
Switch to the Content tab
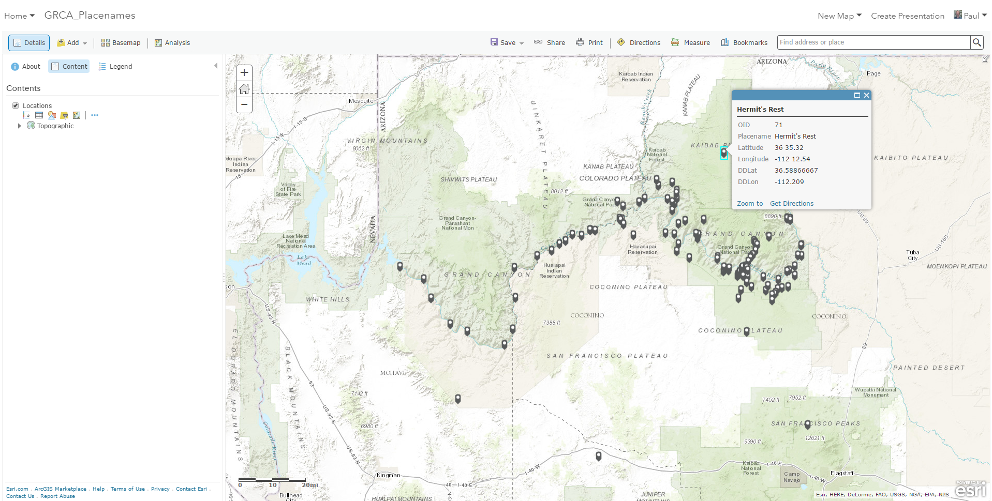[69, 66]
